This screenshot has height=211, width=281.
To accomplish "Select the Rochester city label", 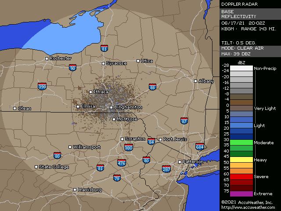I will tap(61, 58).
